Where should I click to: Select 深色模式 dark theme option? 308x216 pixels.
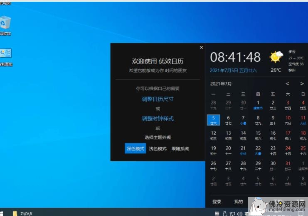(136, 148)
